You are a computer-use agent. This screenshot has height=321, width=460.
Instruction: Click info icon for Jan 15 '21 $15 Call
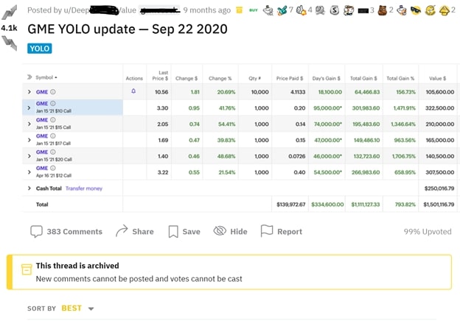pyautogui.click(x=53, y=120)
